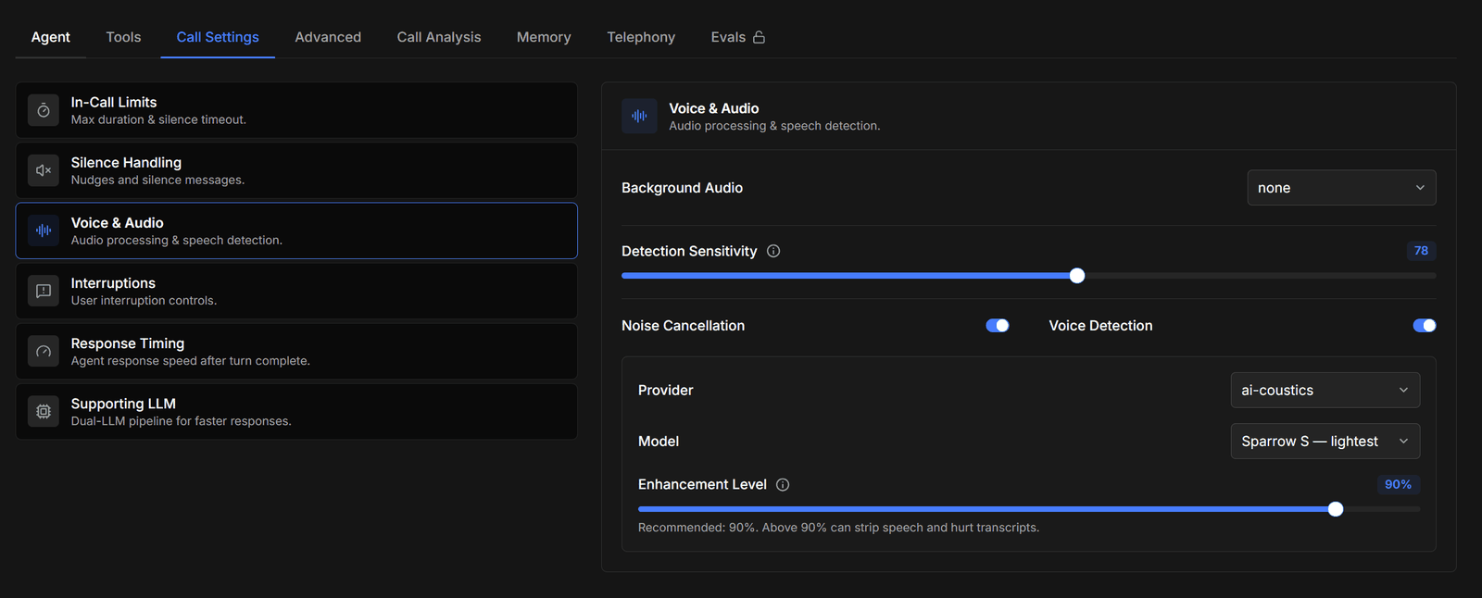Click the Model label
This screenshot has width=1482, height=598.
(659, 442)
